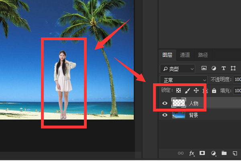Toggle lock position move icon
The height and width of the screenshot is (161, 241).
[196, 91]
